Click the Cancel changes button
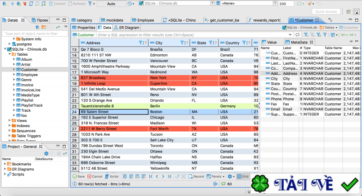362x196 pixels. 95,176
